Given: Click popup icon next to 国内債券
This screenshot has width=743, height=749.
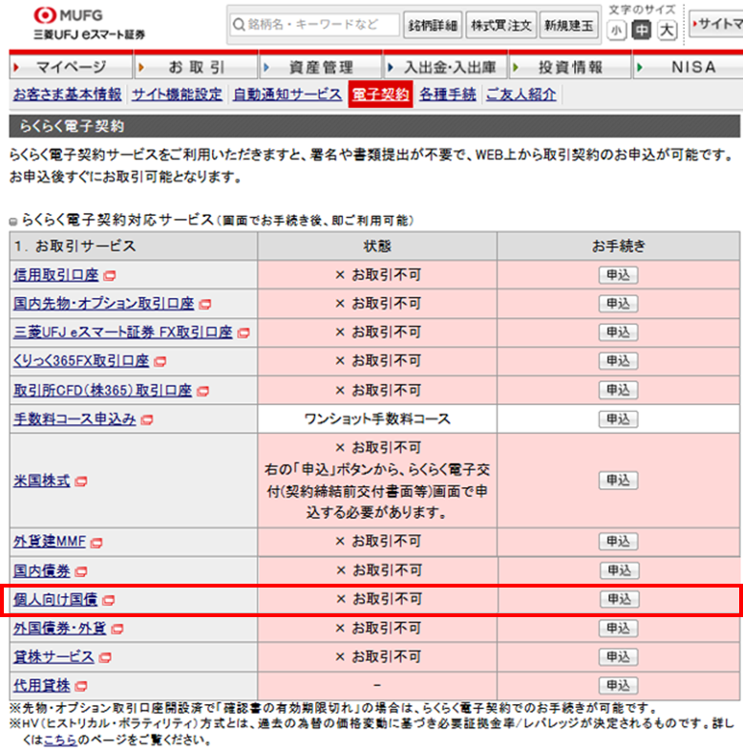Looking at the screenshot, I should [x=81, y=570].
